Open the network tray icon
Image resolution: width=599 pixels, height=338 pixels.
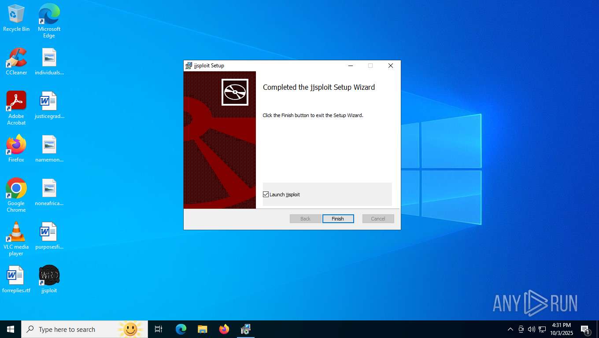click(x=542, y=329)
